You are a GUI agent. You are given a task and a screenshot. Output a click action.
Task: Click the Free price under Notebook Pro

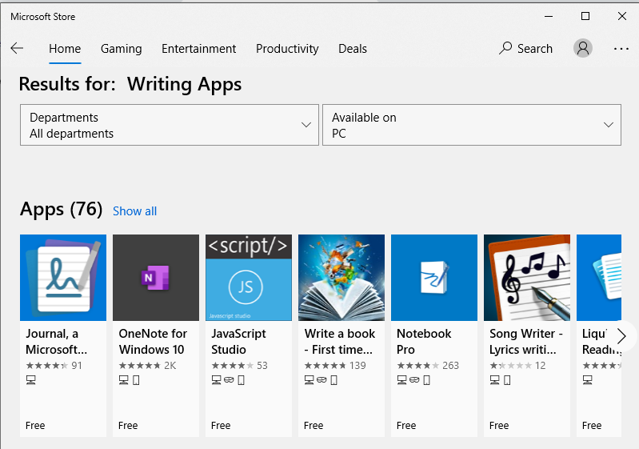coord(406,425)
